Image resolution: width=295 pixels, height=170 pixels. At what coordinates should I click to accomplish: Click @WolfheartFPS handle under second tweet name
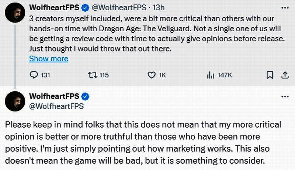pos(56,106)
